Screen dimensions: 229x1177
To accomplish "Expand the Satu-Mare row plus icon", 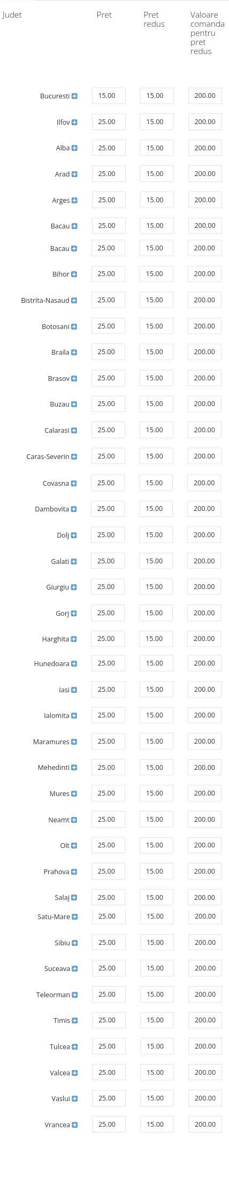I will [x=74, y=917].
